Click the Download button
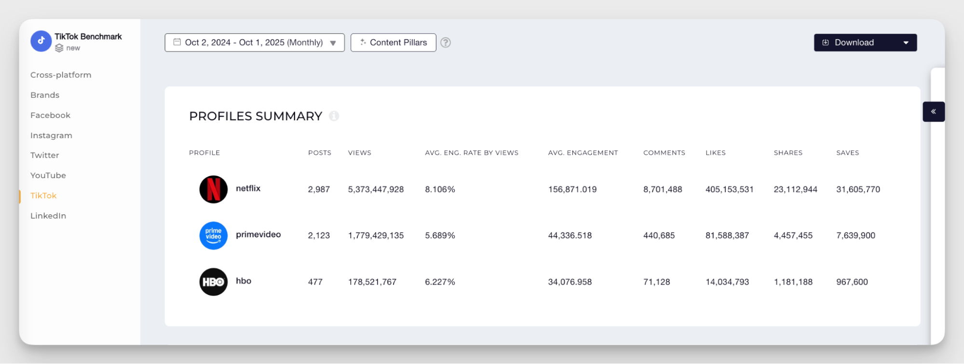 coord(854,42)
